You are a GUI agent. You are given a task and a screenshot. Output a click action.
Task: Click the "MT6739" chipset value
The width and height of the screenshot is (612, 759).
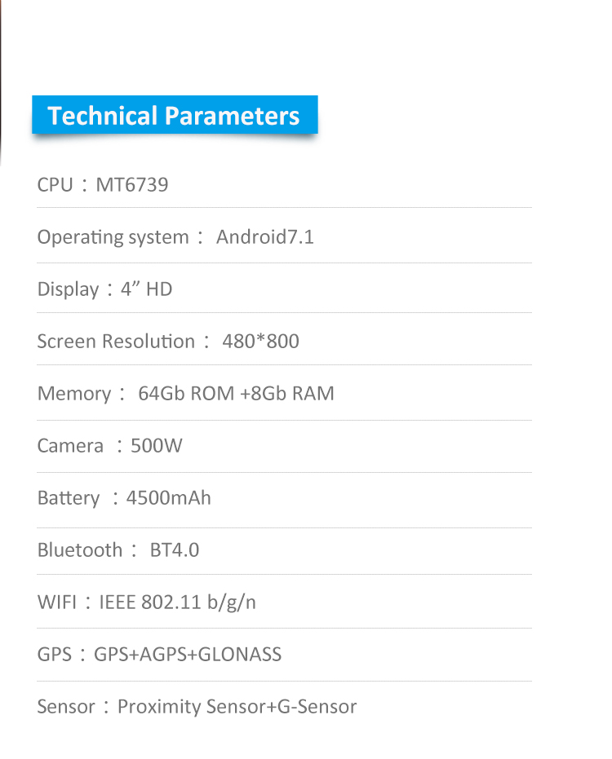click(x=132, y=184)
